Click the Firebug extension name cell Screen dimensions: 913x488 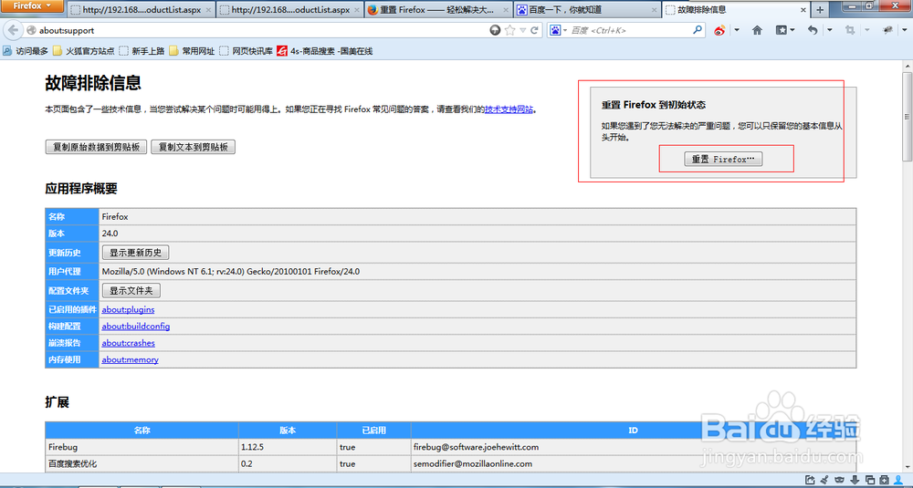point(142,447)
